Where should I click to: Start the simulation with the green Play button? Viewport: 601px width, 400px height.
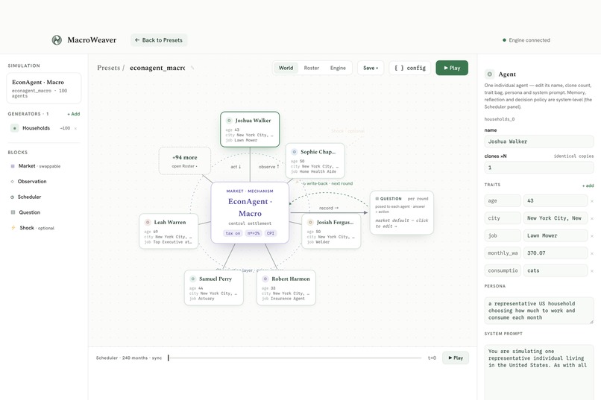click(452, 68)
